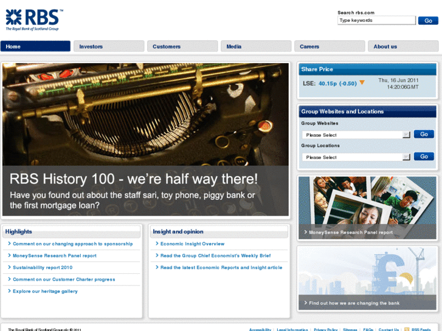Open the Sustainability report 2010 link

click(43, 267)
